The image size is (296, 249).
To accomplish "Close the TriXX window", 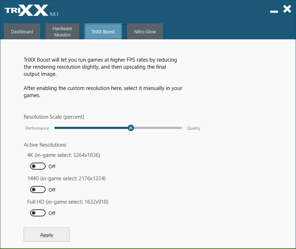I will click(x=287, y=9).
